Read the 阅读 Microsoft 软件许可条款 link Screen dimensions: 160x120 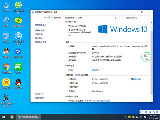click(97, 101)
